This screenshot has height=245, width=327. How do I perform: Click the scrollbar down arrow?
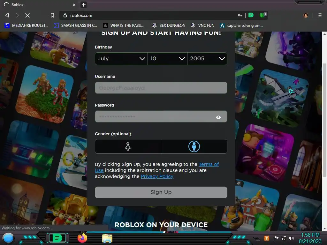coord(324,229)
